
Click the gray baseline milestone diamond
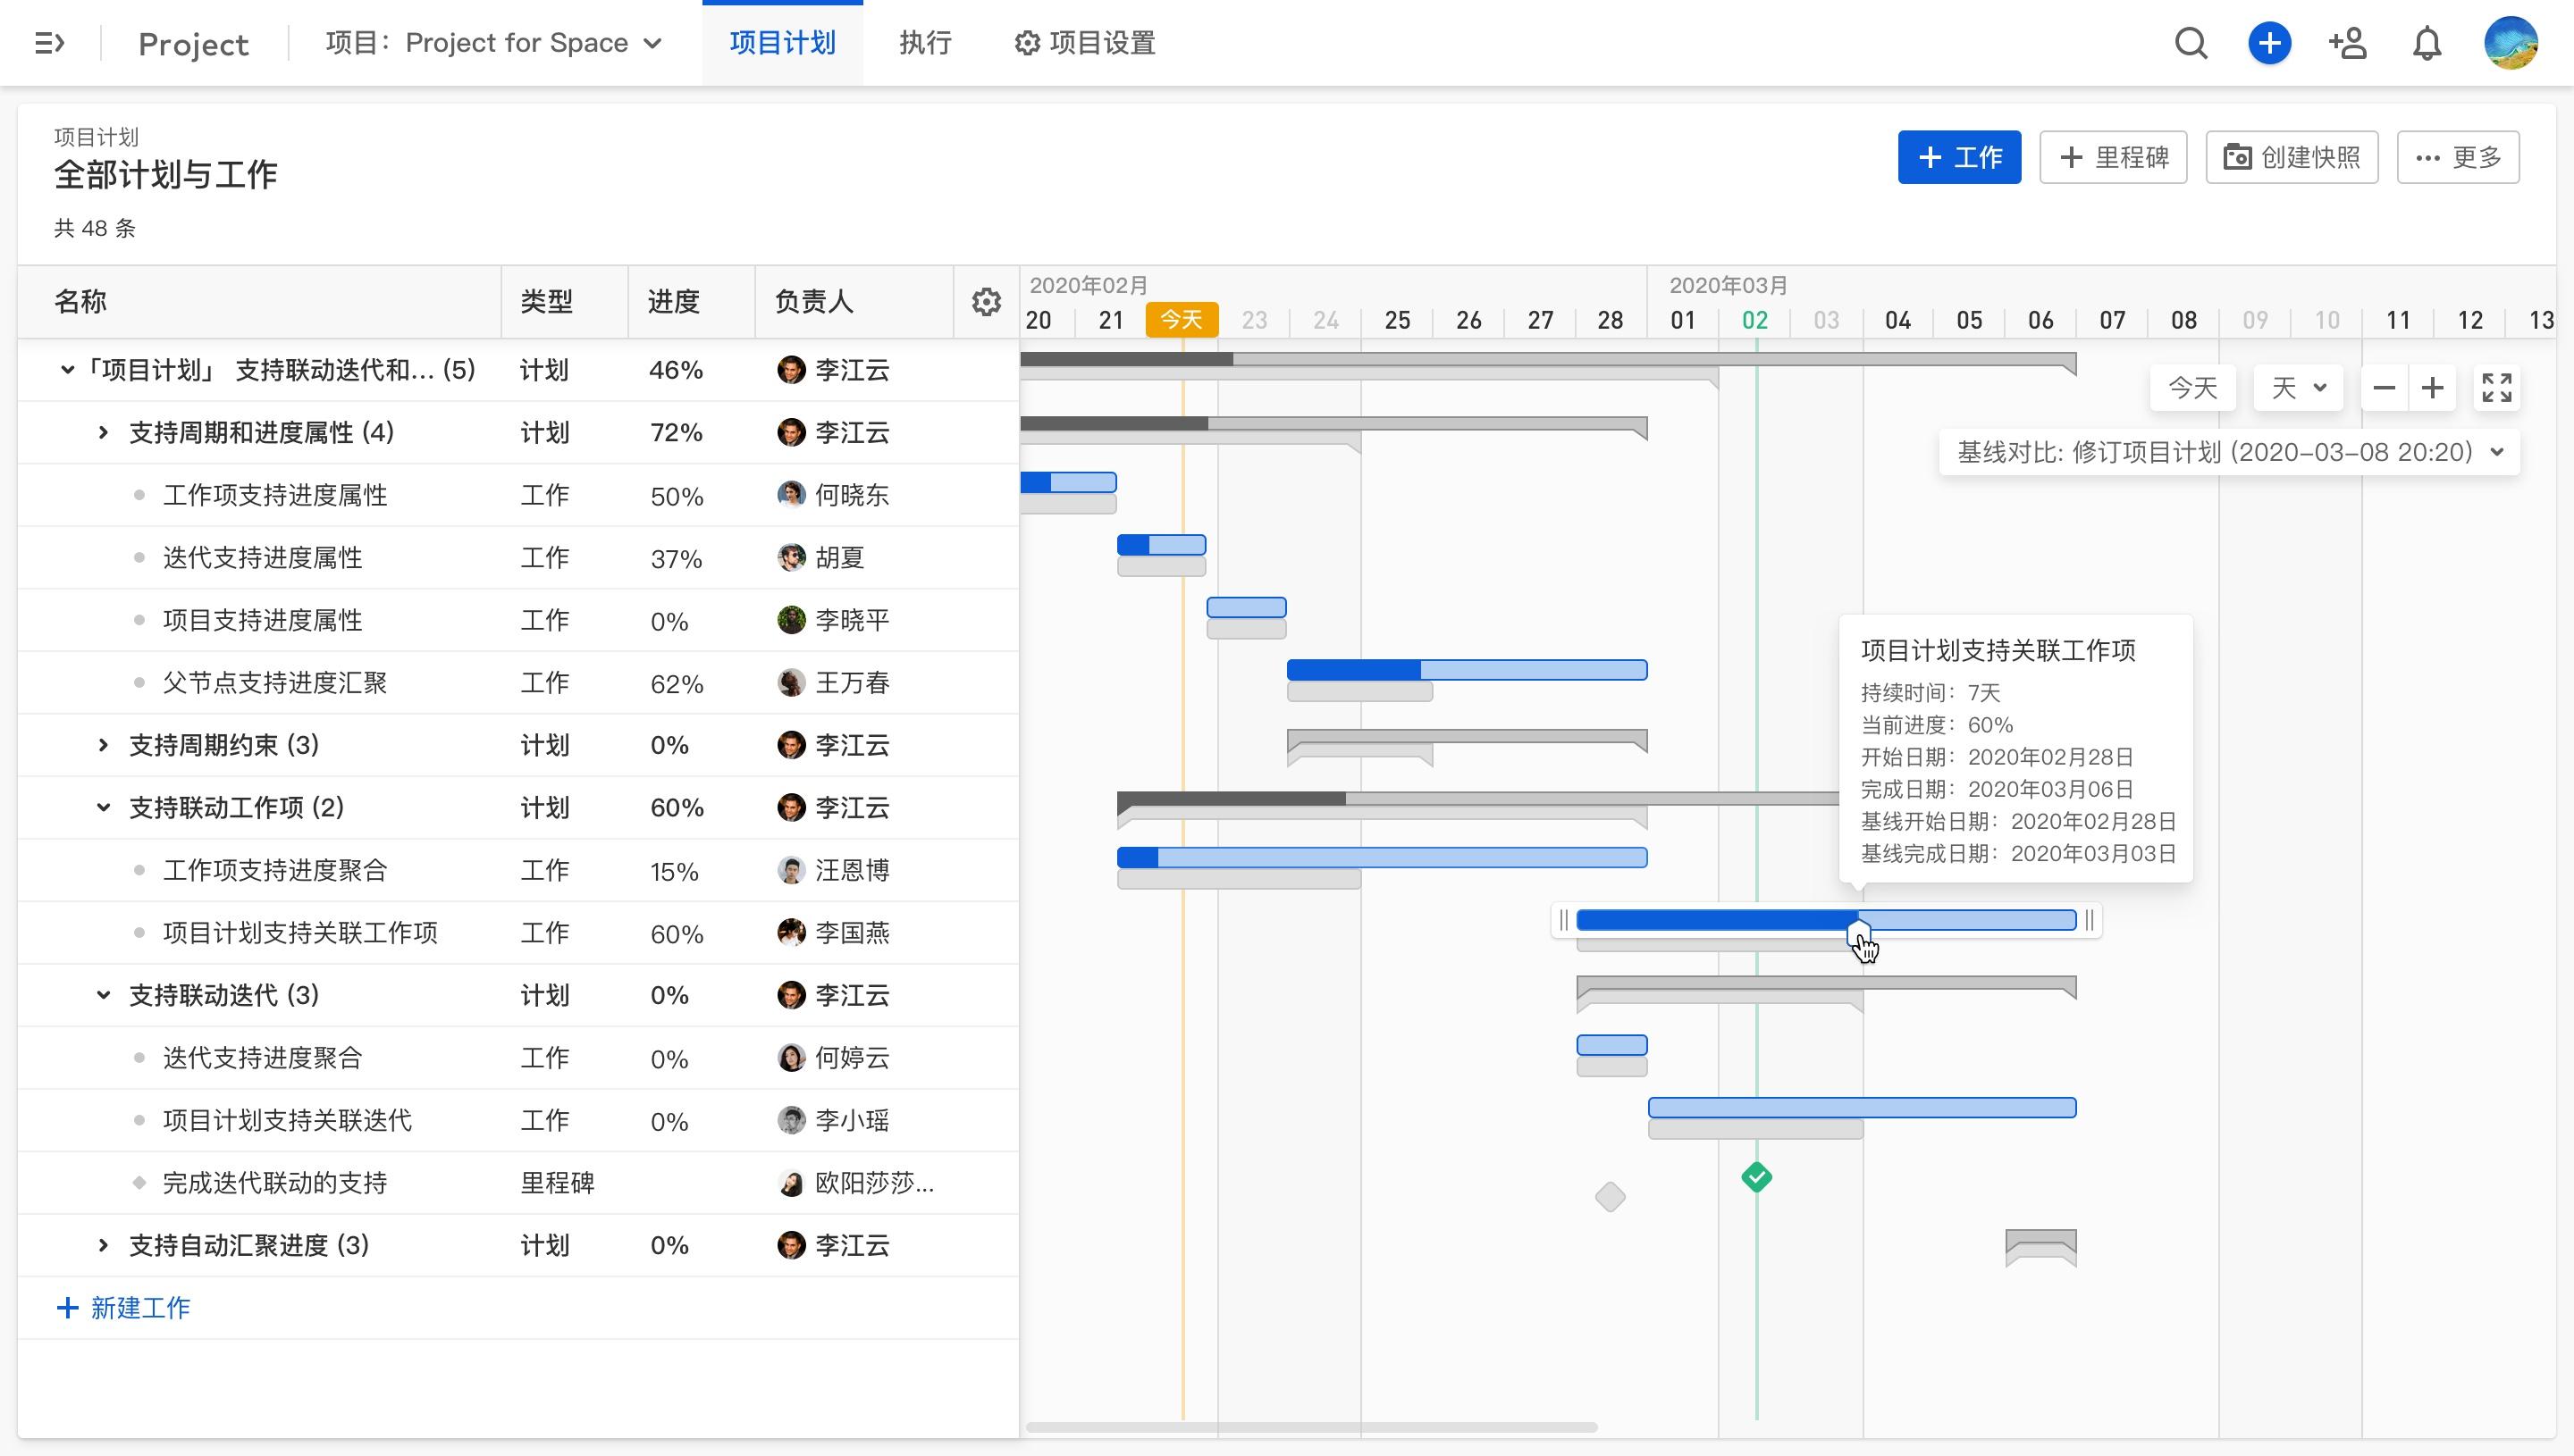(x=1611, y=1197)
